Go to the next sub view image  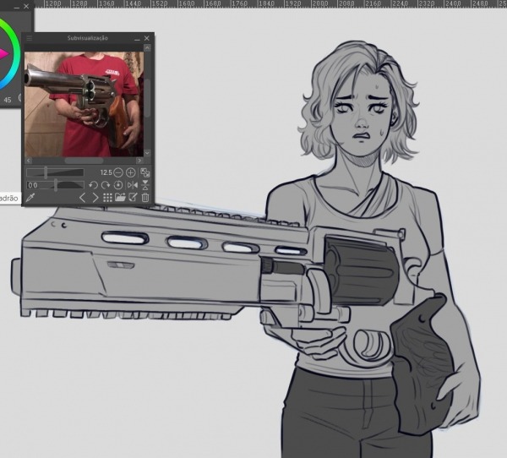(x=94, y=198)
